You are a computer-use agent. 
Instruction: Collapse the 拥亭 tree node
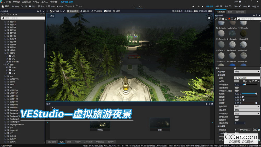[3, 64]
